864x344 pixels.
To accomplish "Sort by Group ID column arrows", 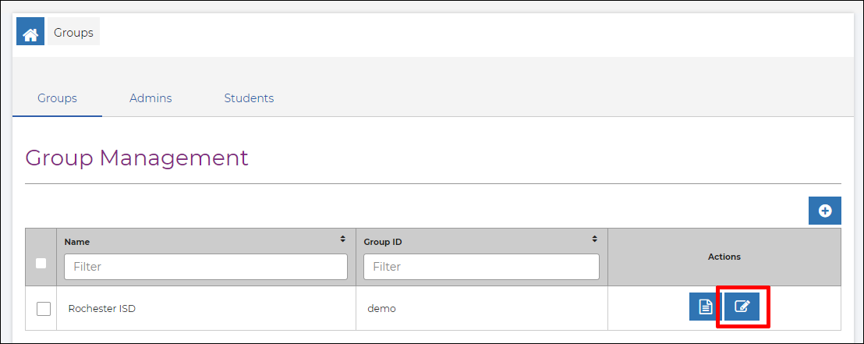I will click(x=594, y=239).
